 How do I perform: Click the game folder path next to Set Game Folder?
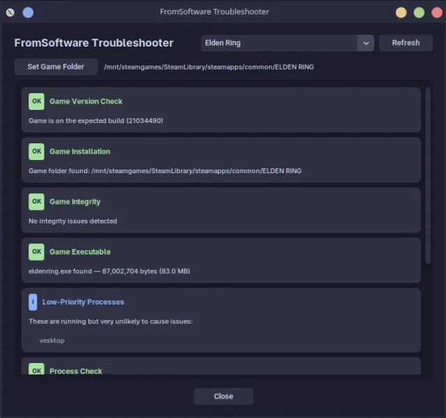tap(209, 67)
